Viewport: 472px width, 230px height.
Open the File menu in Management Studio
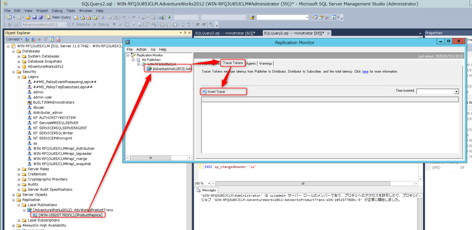click(x=7, y=11)
